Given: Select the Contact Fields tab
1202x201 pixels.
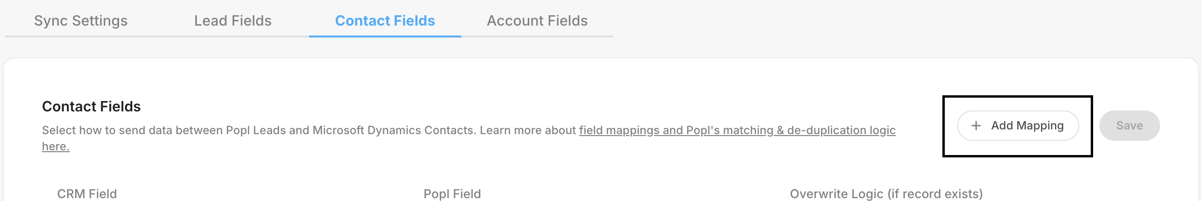Looking at the screenshot, I should 385,21.
